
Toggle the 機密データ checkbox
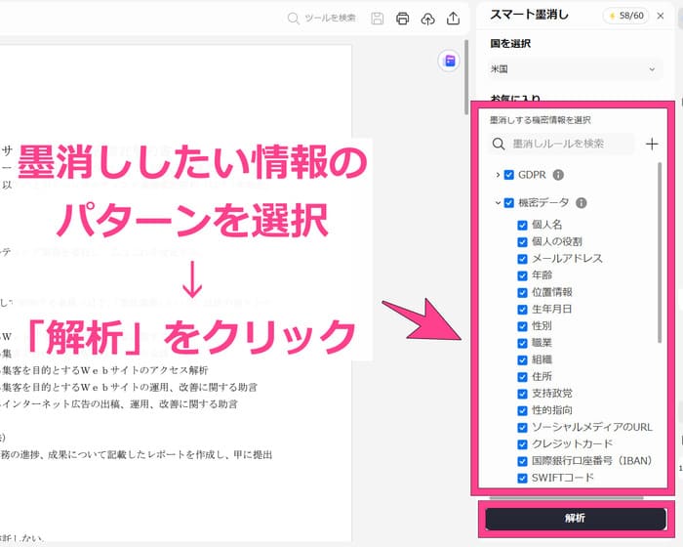(x=508, y=203)
